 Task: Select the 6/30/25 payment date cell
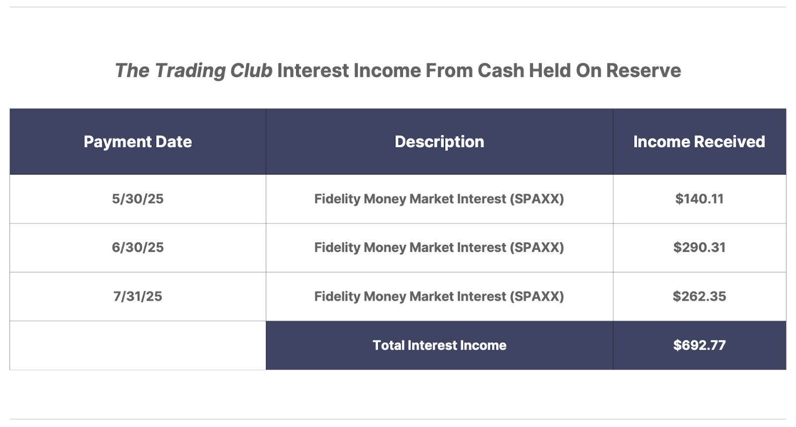click(138, 248)
